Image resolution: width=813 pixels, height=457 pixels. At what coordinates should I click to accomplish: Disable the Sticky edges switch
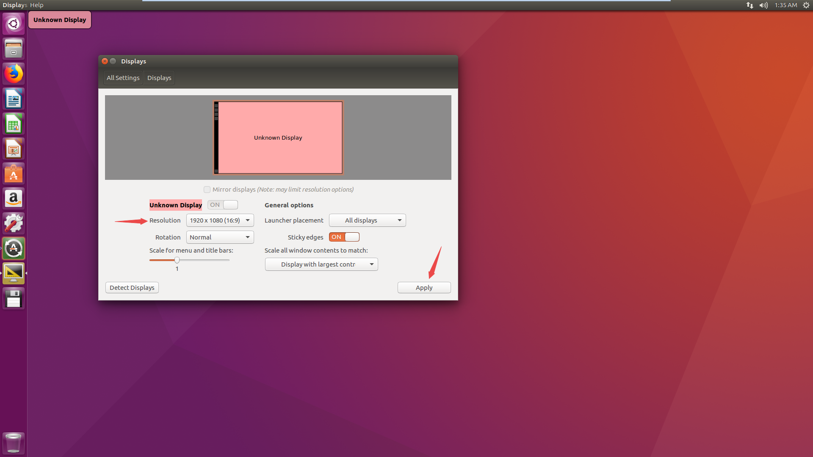pos(344,237)
